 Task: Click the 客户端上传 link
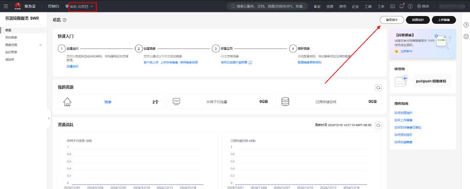[x=151, y=62]
